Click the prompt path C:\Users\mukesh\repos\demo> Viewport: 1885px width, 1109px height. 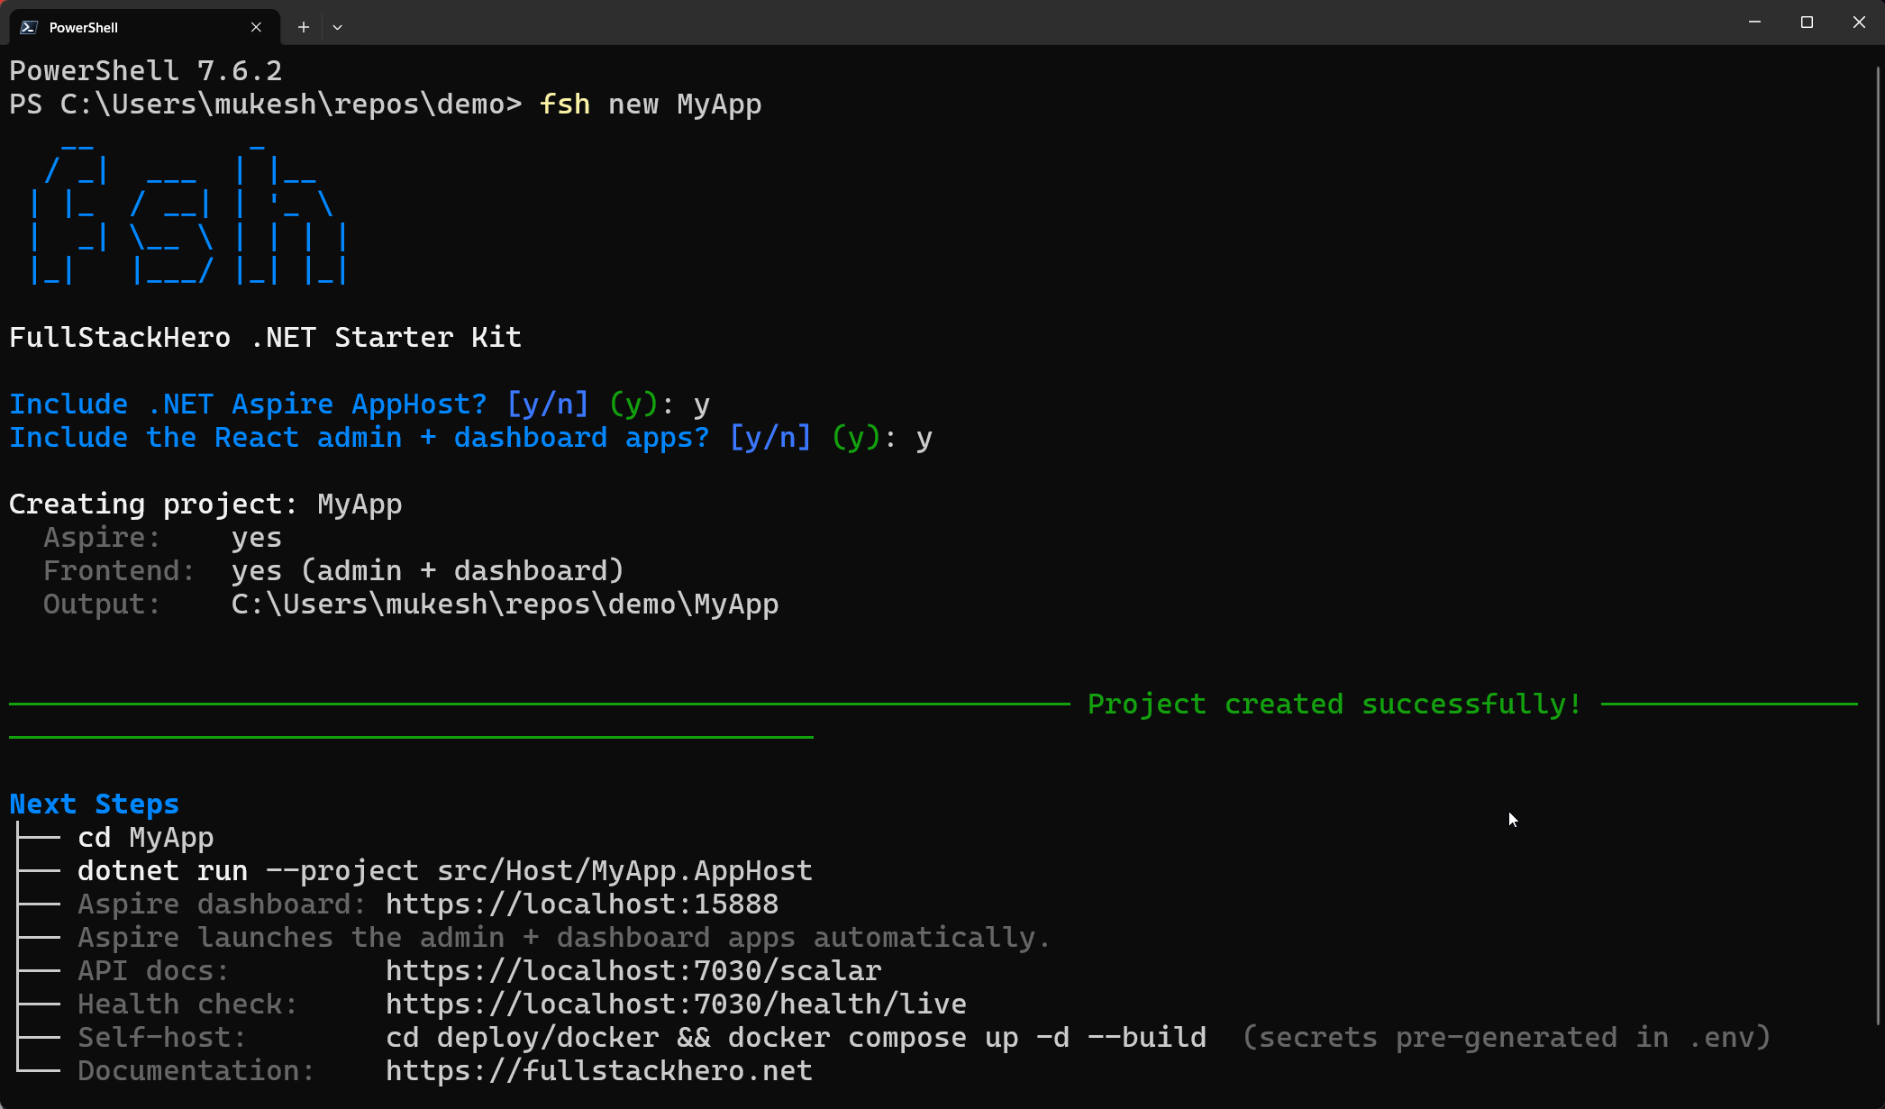[265, 105]
